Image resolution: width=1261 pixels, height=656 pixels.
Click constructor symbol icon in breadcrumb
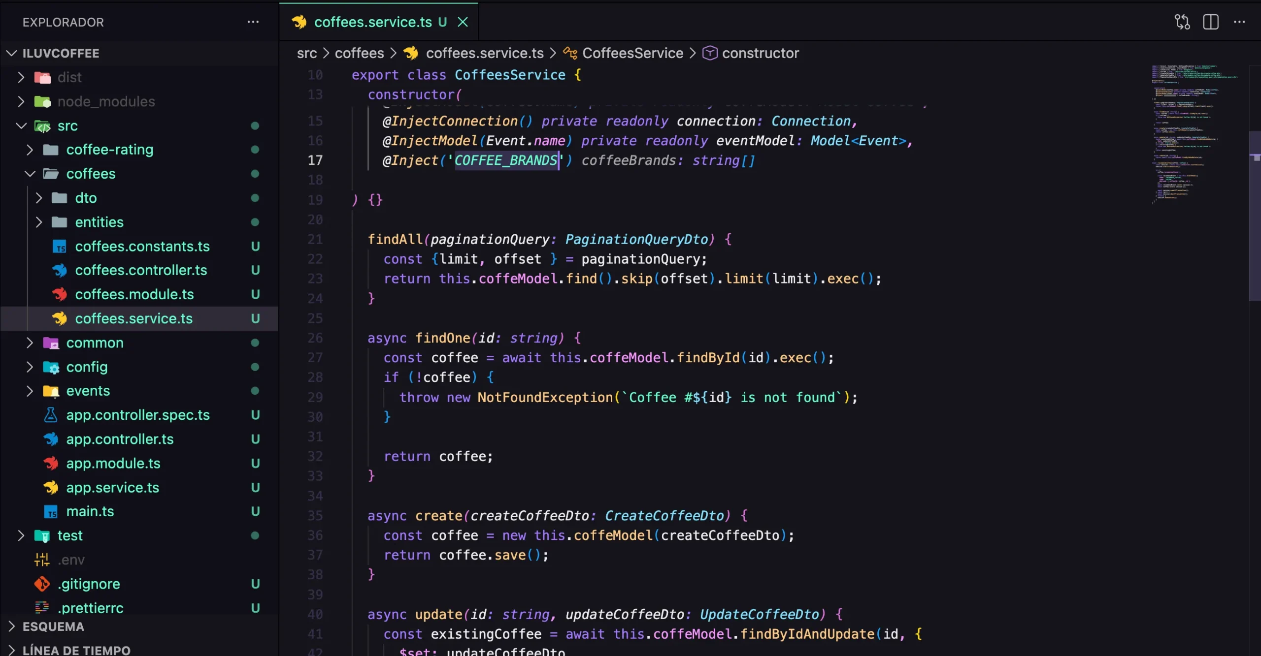709,53
